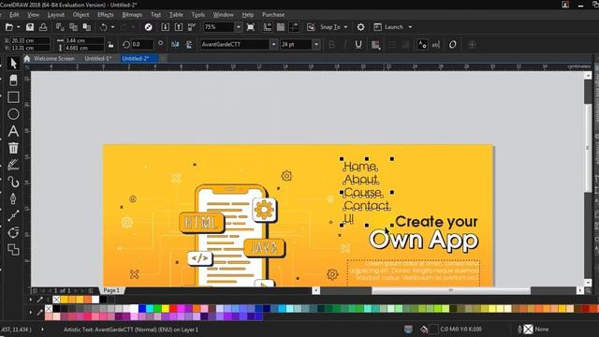Image resolution: width=599 pixels, height=337 pixels.
Task: Select the Pick tool arrow
Action: 13,63
